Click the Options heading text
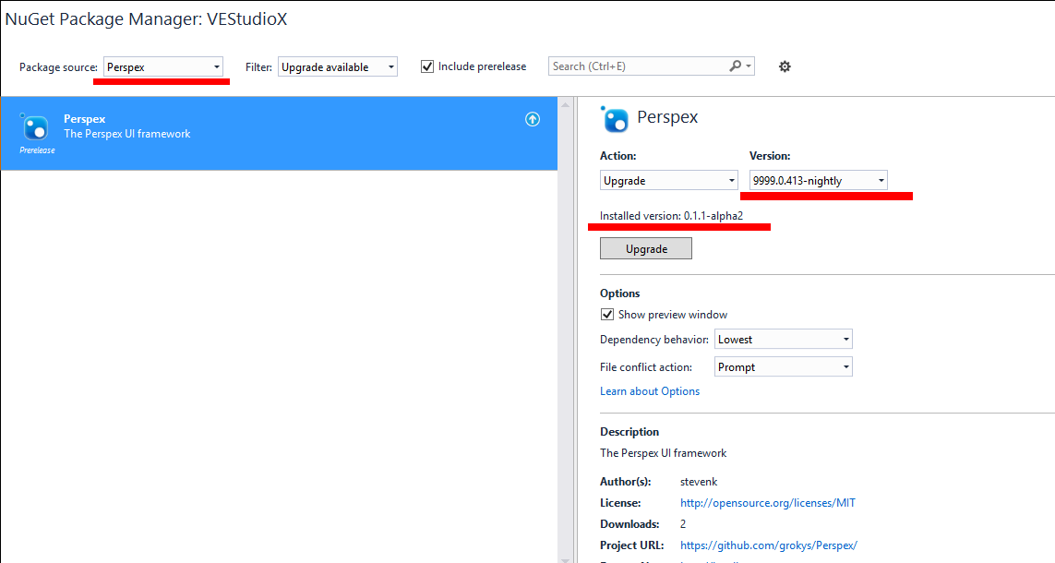The height and width of the screenshot is (563, 1055). (619, 293)
